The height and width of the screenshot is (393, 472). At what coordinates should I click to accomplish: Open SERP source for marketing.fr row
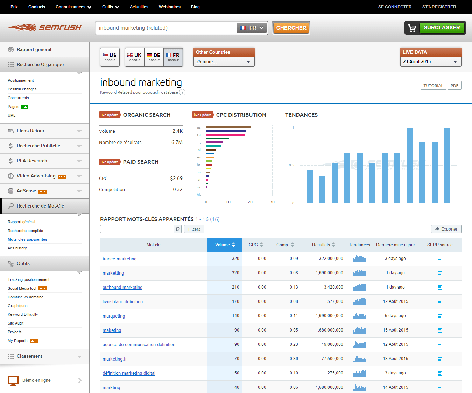click(x=440, y=359)
